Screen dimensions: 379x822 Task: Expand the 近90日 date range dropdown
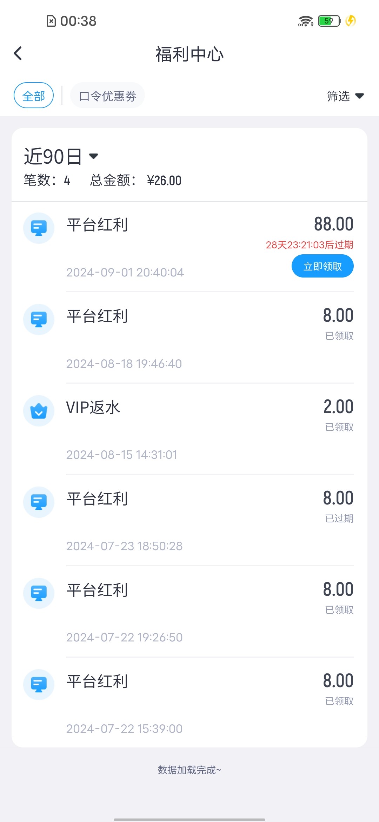tap(61, 156)
